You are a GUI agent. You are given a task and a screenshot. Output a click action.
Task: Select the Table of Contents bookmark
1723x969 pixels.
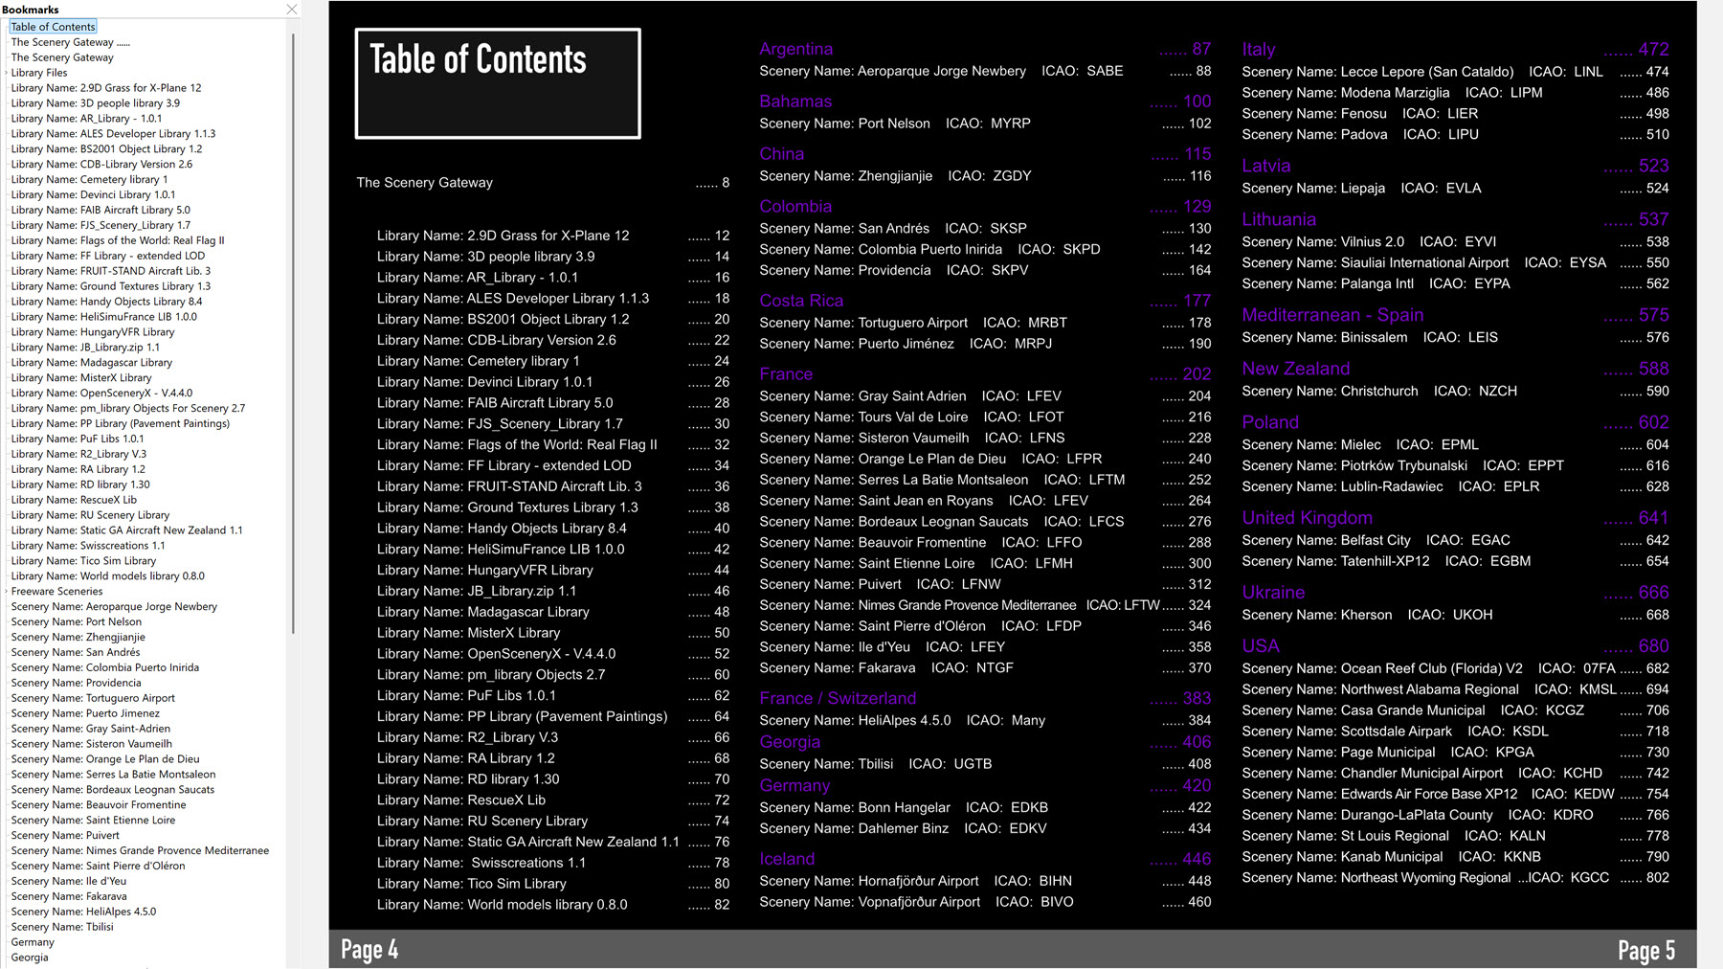(x=53, y=27)
